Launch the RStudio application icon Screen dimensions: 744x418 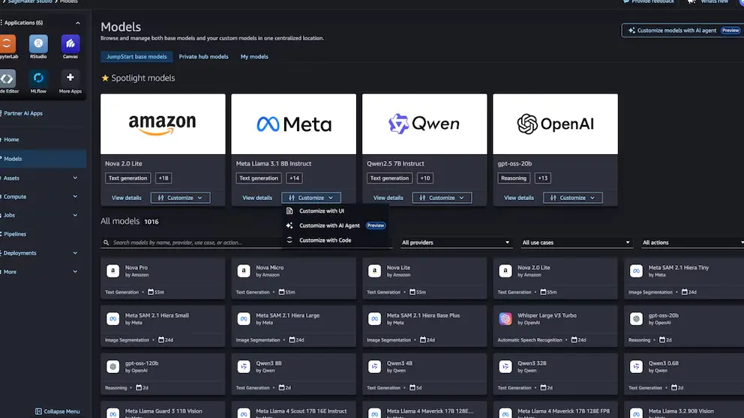coord(38,44)
